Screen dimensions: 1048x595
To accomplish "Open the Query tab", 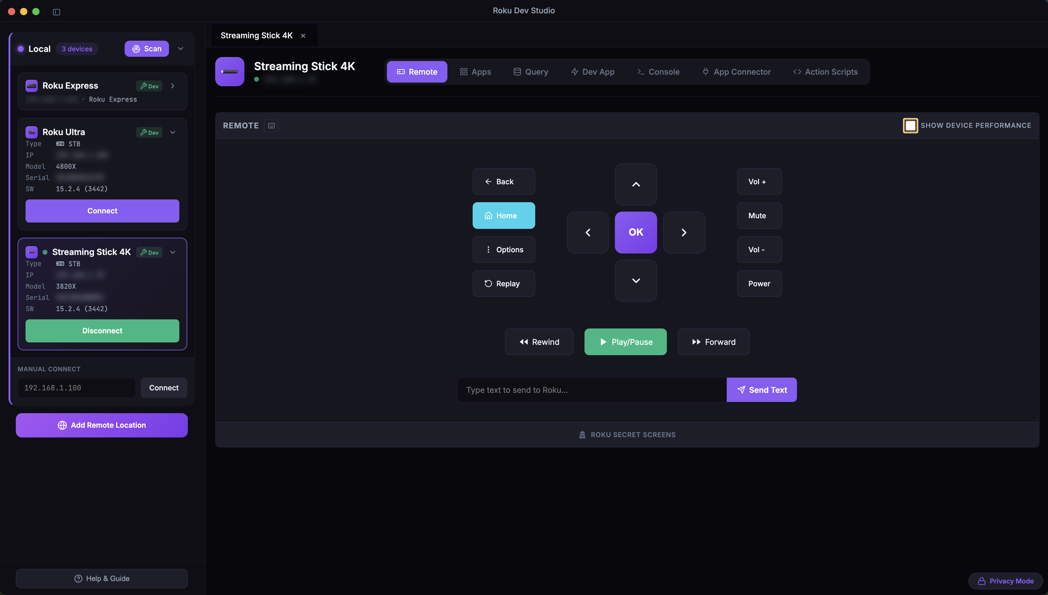I will click(531, 72).
